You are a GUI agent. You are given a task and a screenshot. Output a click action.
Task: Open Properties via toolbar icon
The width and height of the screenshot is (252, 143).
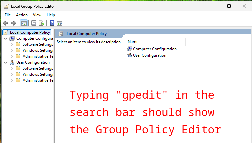coord(34,23)
